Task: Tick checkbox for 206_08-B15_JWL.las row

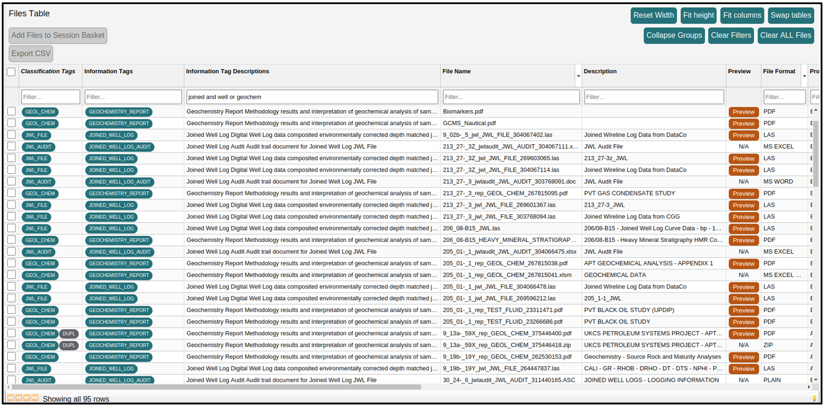Action: [11, 228]
